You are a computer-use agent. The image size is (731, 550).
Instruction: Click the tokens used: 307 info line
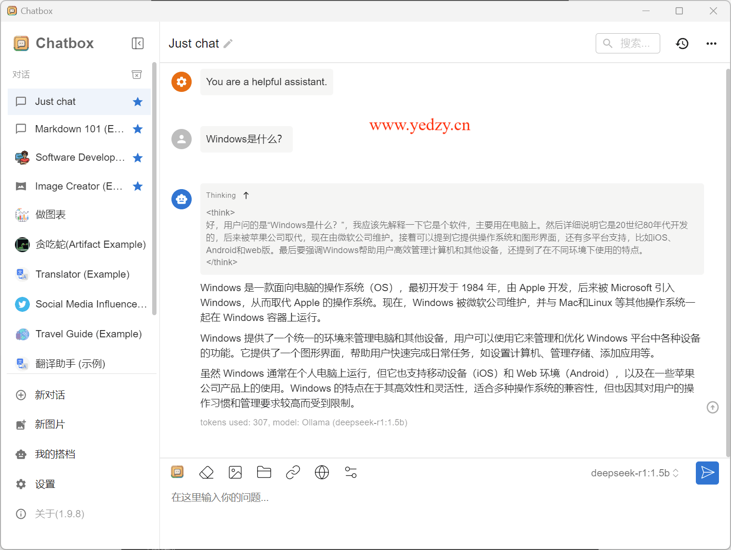pyautogui.click(x=304, y=422)
